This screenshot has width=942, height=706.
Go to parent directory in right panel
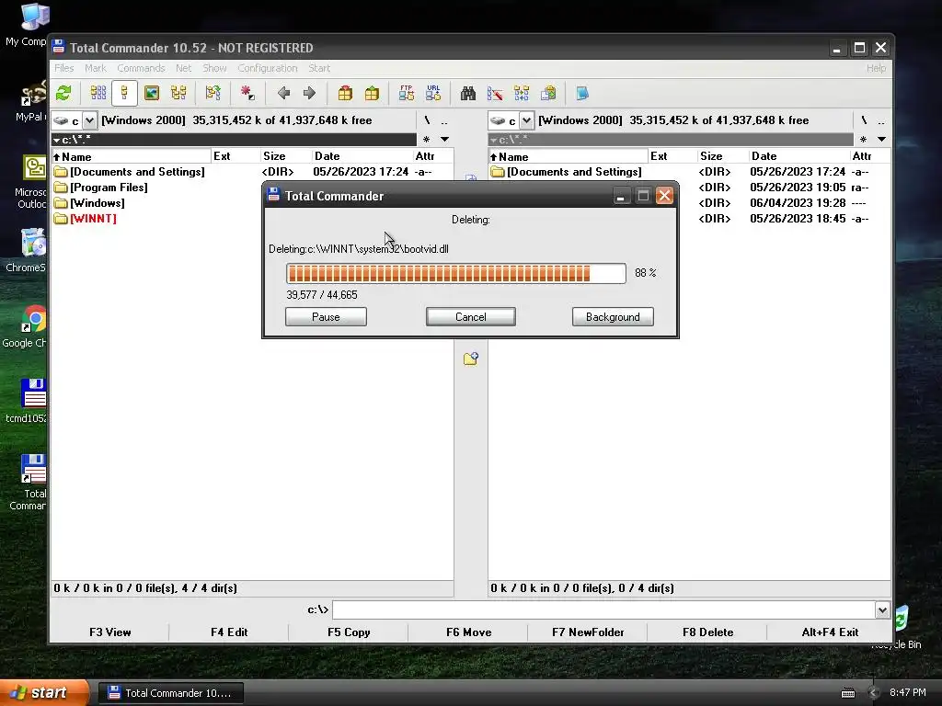coord(880,120)
